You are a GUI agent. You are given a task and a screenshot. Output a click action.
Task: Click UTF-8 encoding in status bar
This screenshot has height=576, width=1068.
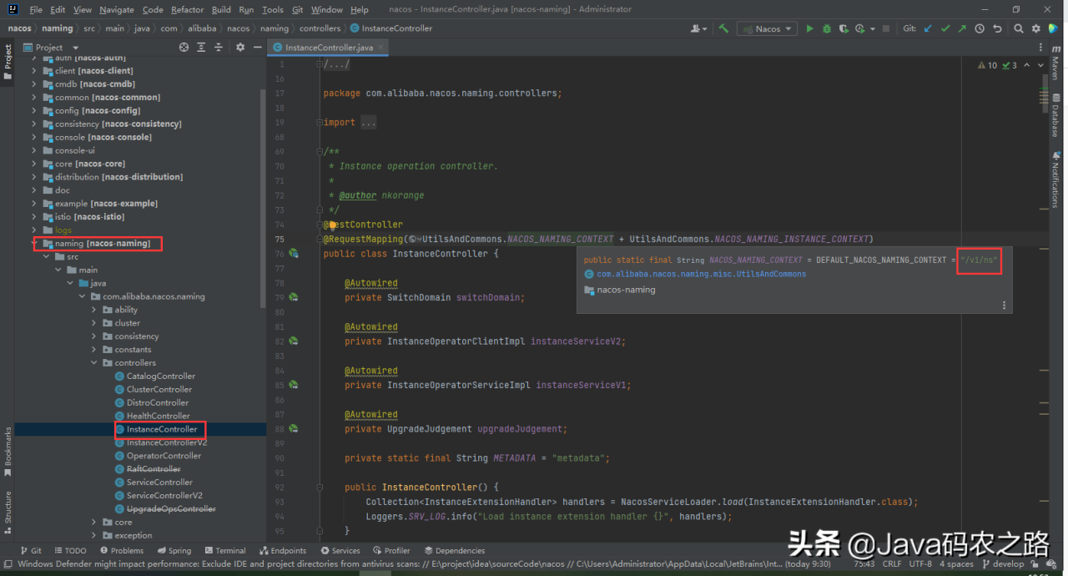point(921,563)
